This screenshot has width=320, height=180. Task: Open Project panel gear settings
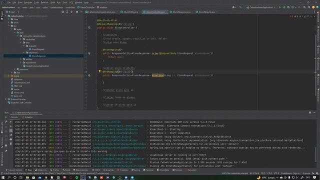coord(77,12)
